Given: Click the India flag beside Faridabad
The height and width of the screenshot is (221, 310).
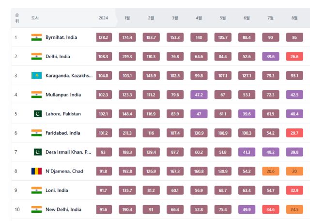Looking at the screenshot, I should 36,133.
